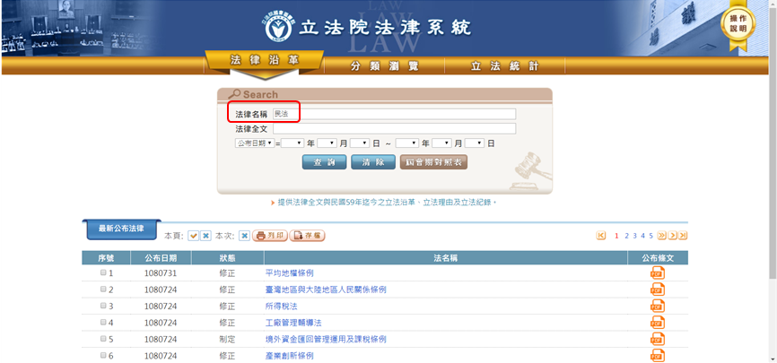Open the 臺灣地區與大陸地區人民關係條例 link
The height and width of the screenshot is (363, 777).
coord(325,290)
